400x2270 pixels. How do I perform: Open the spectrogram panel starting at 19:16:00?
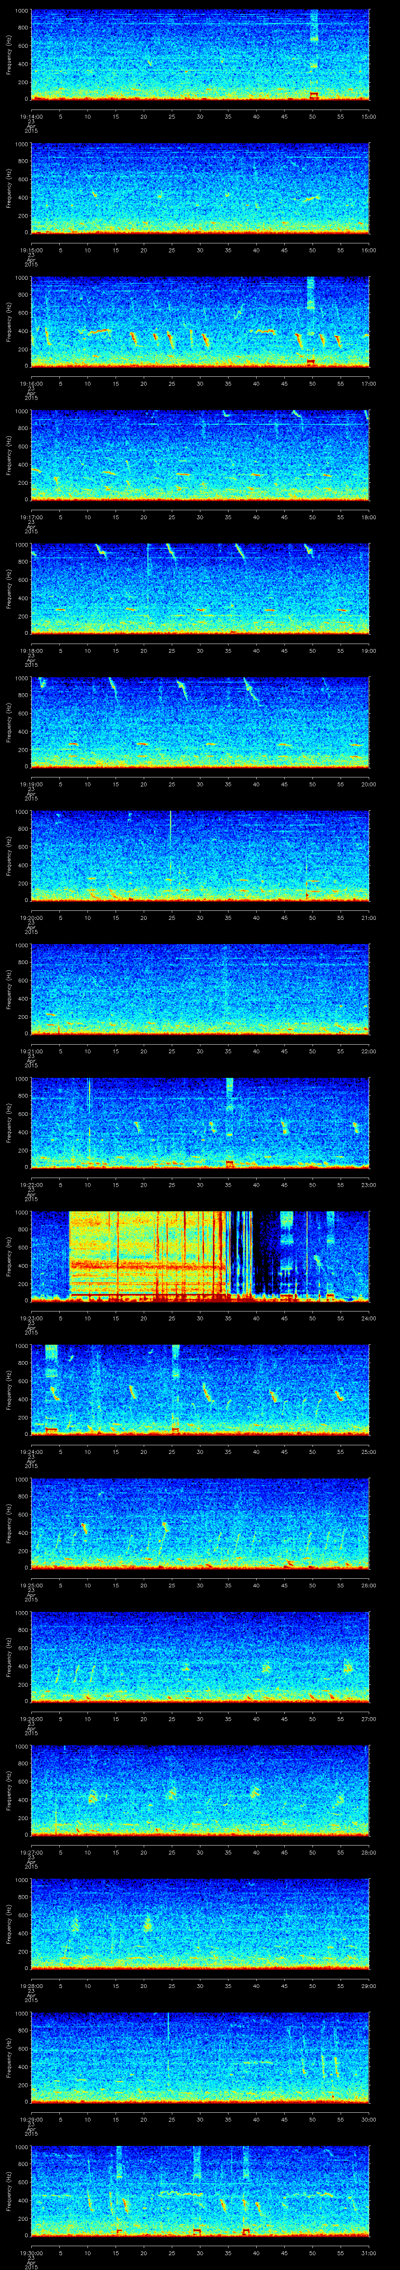pos(200,322)
